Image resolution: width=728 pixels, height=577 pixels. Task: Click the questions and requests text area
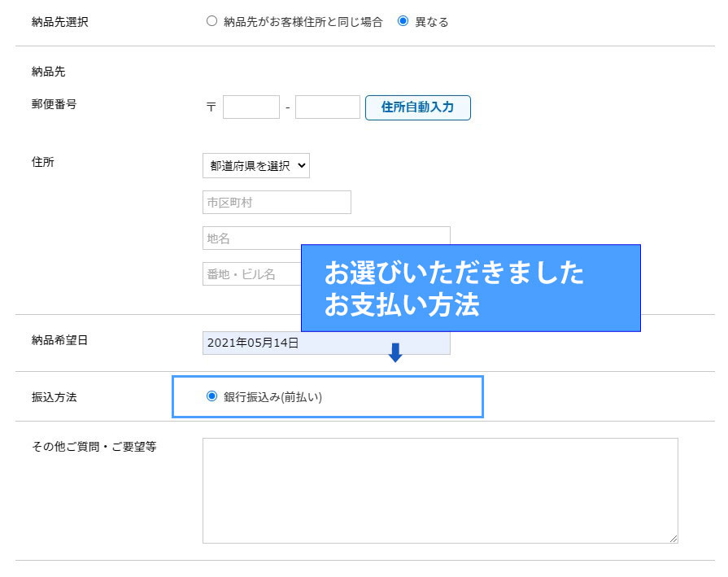pyautogui.click(x=439, y=490)
